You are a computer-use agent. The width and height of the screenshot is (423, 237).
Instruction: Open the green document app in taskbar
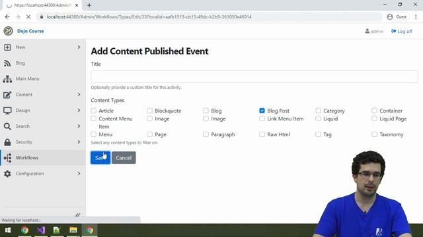[x=56, y=230]
